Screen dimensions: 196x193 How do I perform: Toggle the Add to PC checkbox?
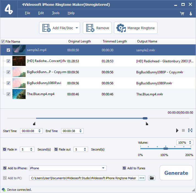[x=5, y=178]
